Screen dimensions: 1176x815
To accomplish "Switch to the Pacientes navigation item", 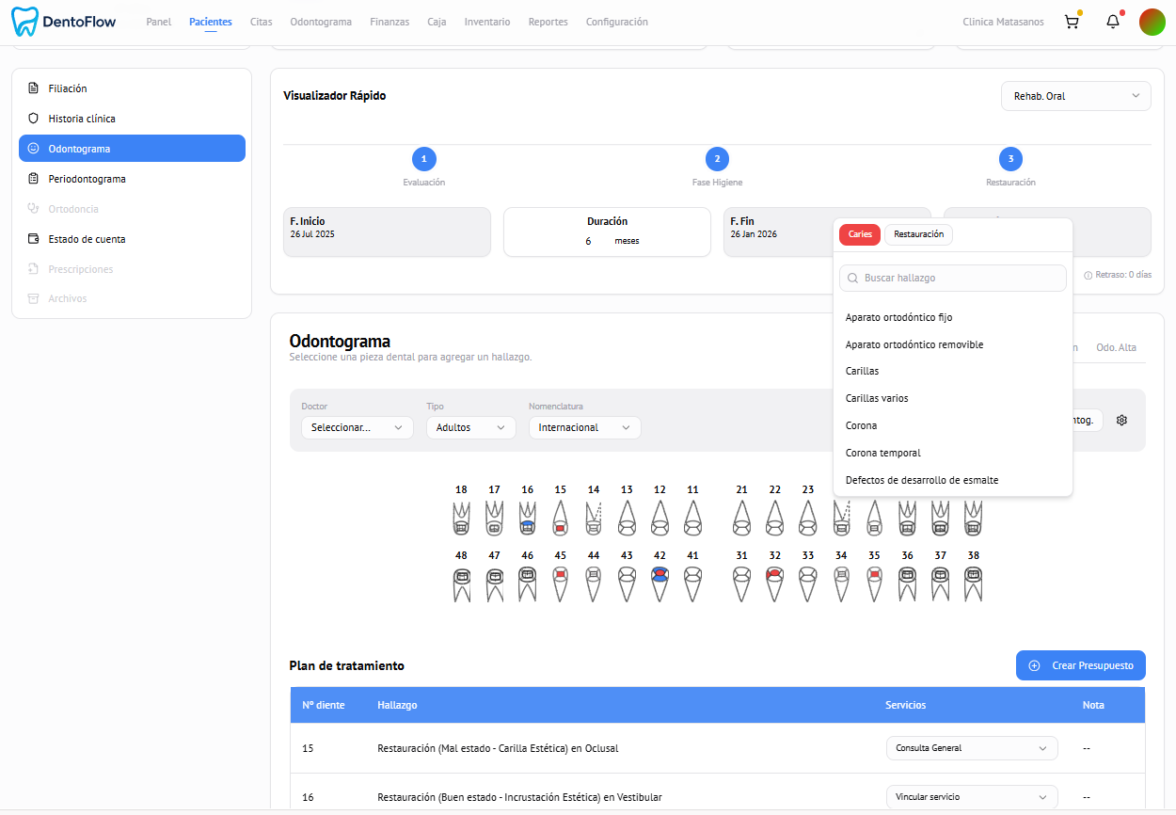I will [x=210, y=21].
